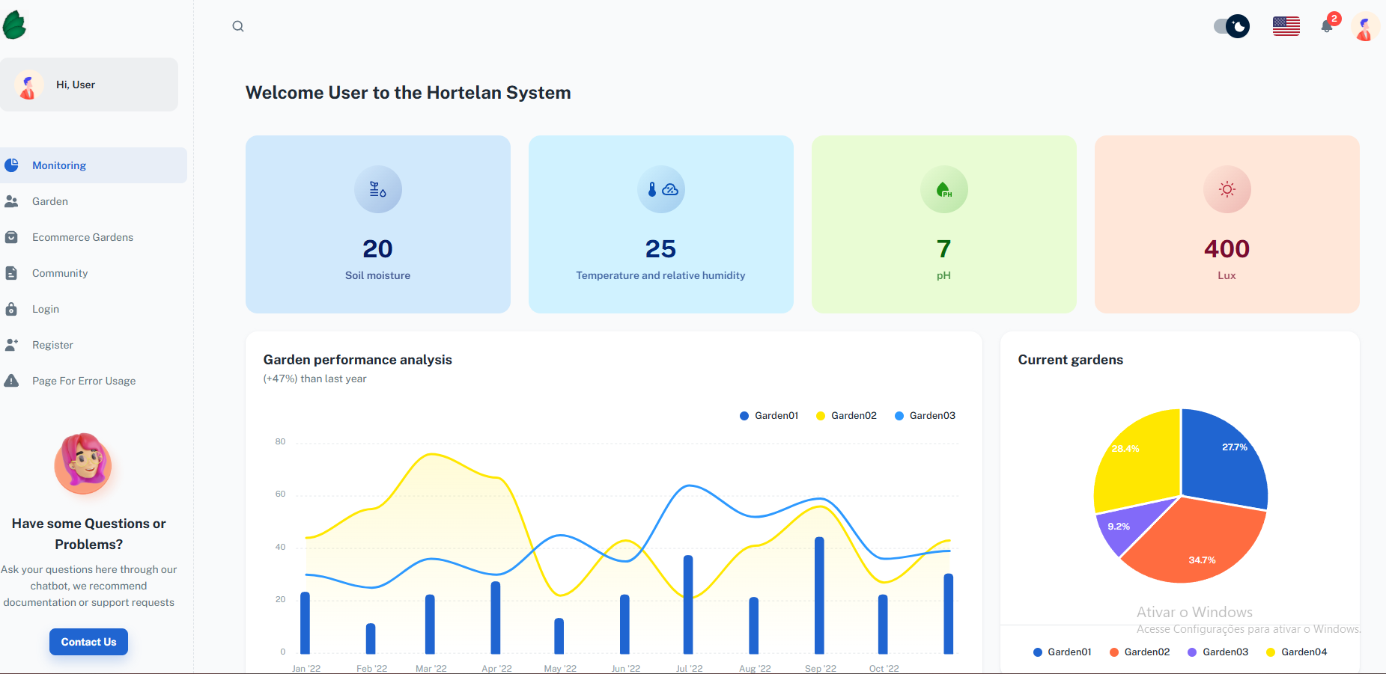
Task: Open the notifications bell with badge
Action: tap(1327, 26)
